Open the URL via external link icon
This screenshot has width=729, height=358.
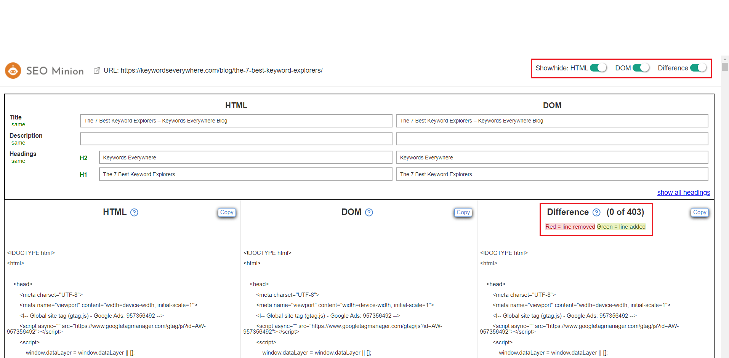point(97,70)
